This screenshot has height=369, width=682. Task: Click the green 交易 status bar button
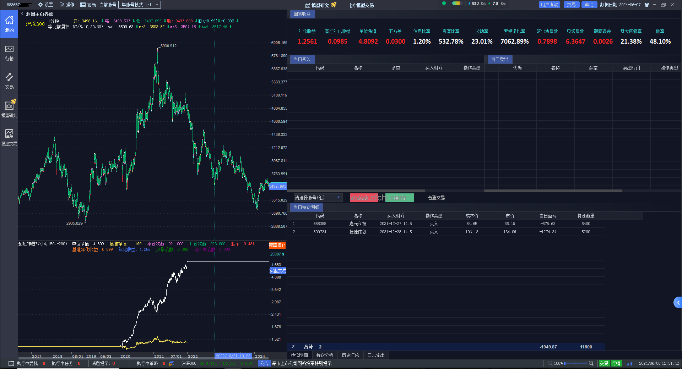tap(604, 363)
